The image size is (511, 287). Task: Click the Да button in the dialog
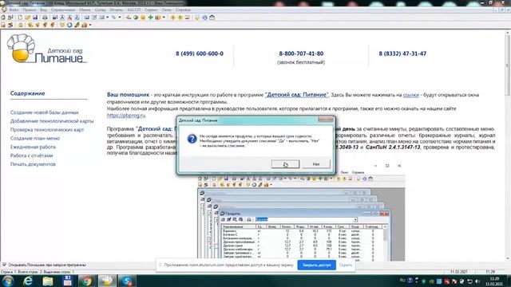pos(285,164)
